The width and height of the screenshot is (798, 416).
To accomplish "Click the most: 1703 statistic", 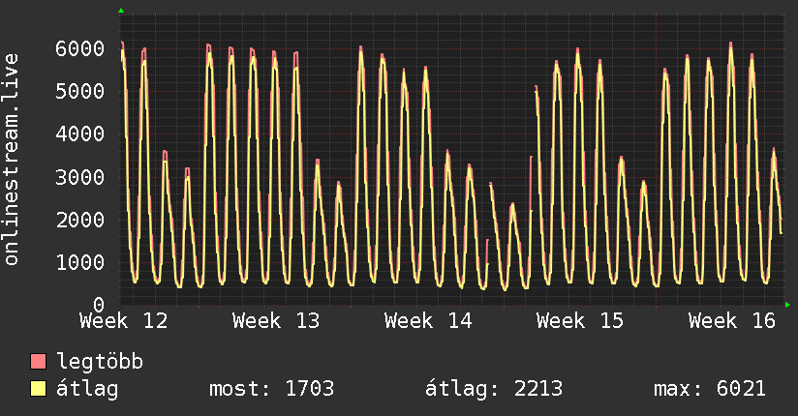I will (x=272, y=389).
